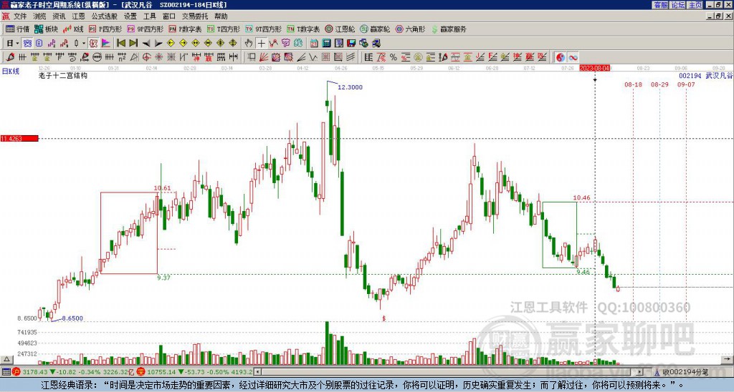Click the horizontal scrollbar right arrow
Image resolution: width=734 pixels, height=392 pixels.
click(x=639, y=372)
